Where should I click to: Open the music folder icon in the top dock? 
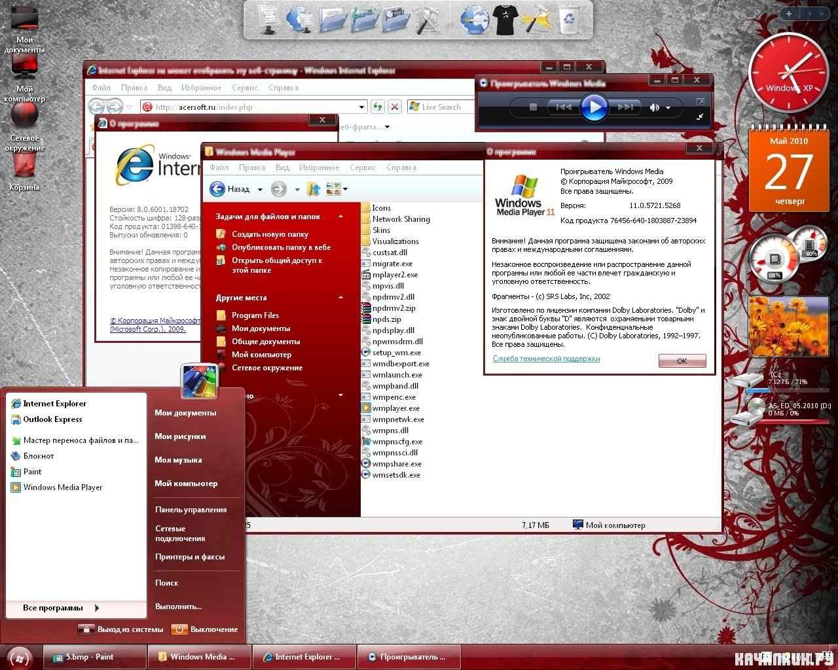click(365, 20)
